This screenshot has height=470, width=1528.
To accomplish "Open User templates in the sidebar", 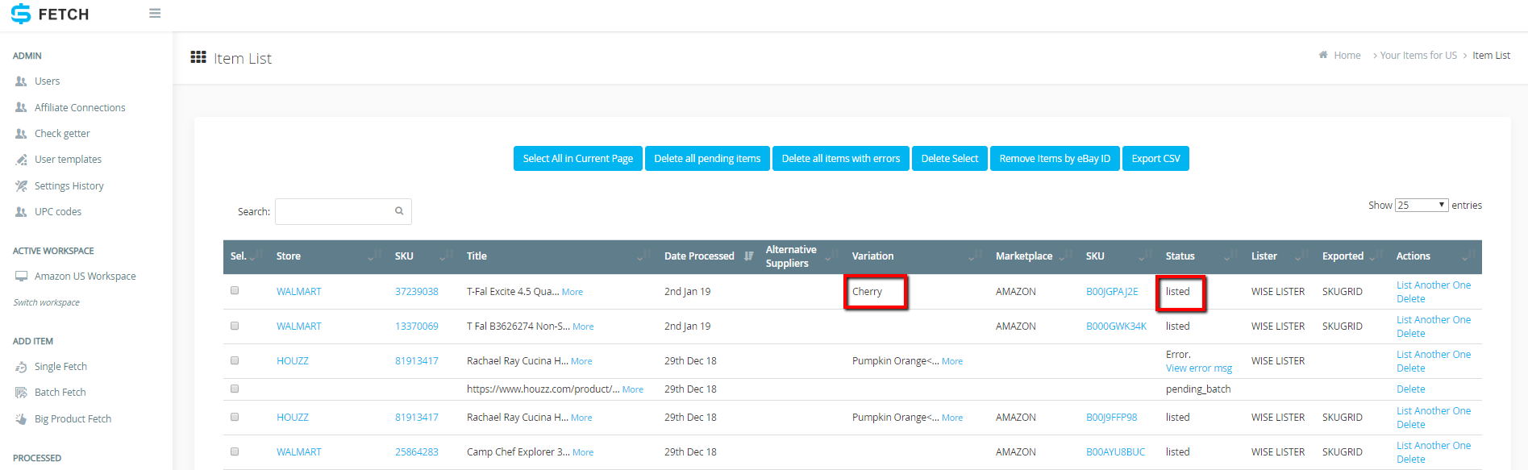I will coord(68,160).
